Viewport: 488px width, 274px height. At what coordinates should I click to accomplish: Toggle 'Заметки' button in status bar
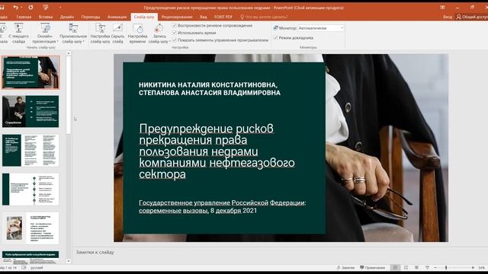[345, 267]
